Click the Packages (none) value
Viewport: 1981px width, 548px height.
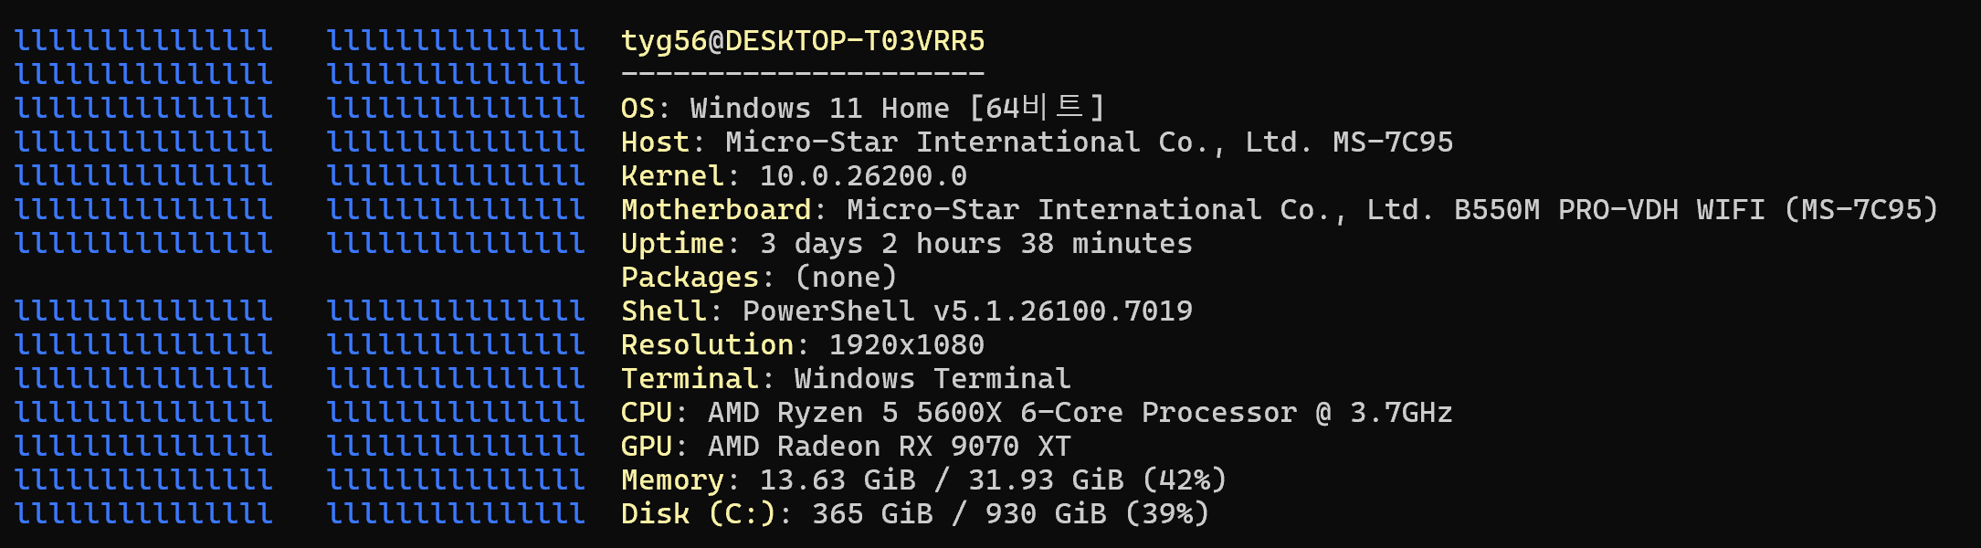click(x=846, y=278)
